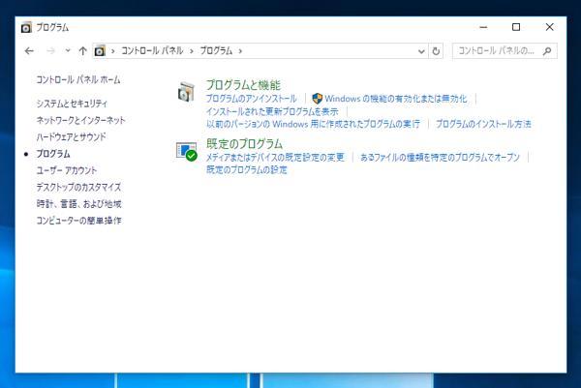Screen dimensions: 581x388
Task: Open デスクトップのカスタマイズ in sidebar
Action: pos(78,187)
